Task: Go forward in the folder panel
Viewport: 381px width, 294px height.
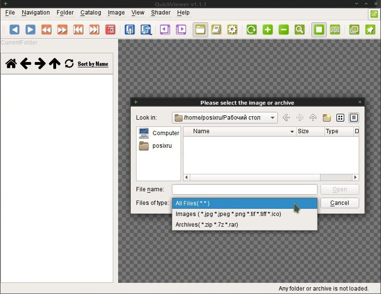Action: [40, 64]
